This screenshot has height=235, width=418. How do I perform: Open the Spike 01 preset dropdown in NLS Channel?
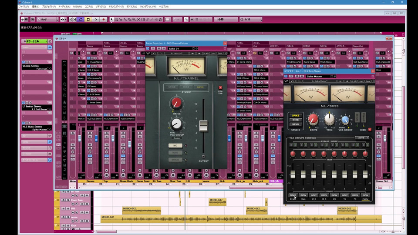tap(181, 48)
